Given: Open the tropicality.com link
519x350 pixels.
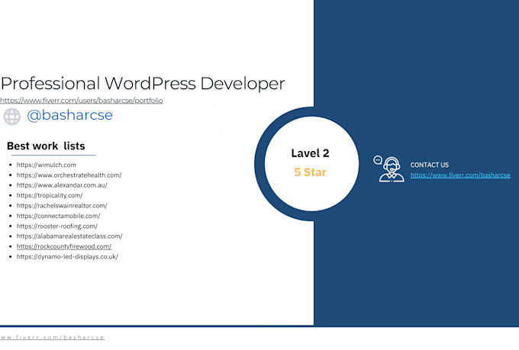Looking at the screenshot, I should tap(50, 195).
